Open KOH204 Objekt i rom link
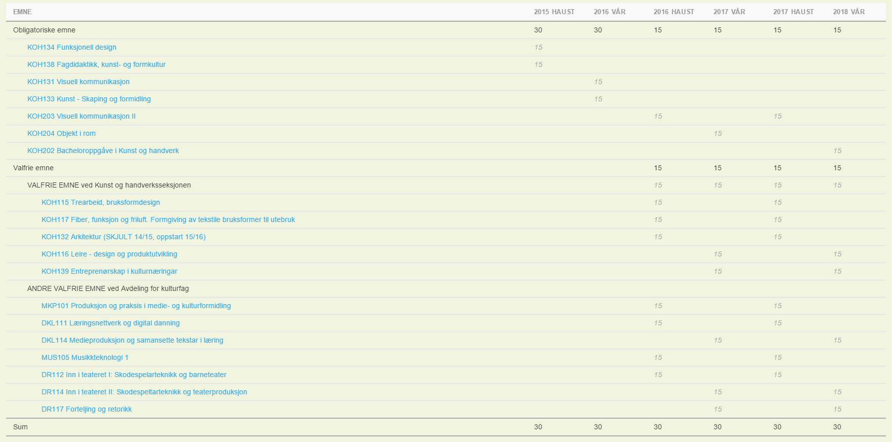The width and height of the screenshot is (892, 442). pyautogui.click(x=61, y=133)
